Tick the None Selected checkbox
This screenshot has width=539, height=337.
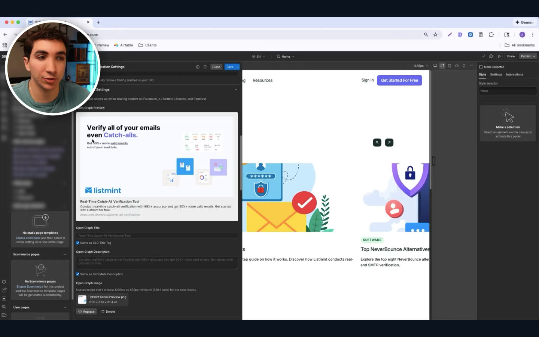tap(481, 67)
